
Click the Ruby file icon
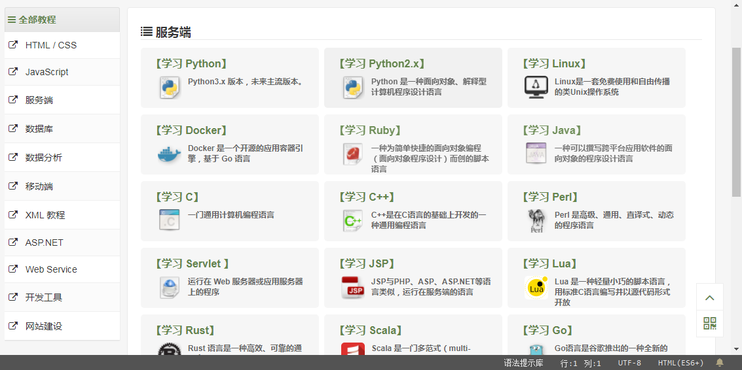353,154
